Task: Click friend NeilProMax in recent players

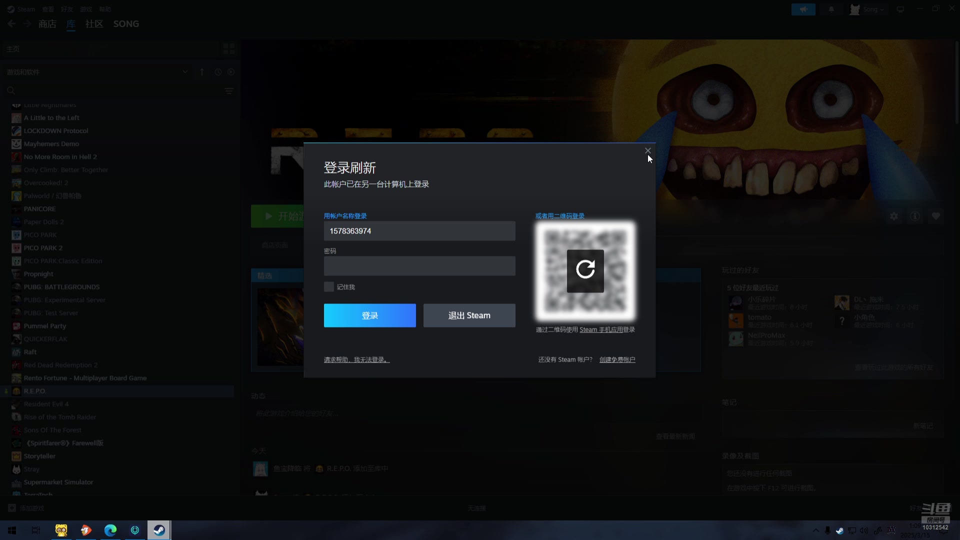Action: [766, 335]
